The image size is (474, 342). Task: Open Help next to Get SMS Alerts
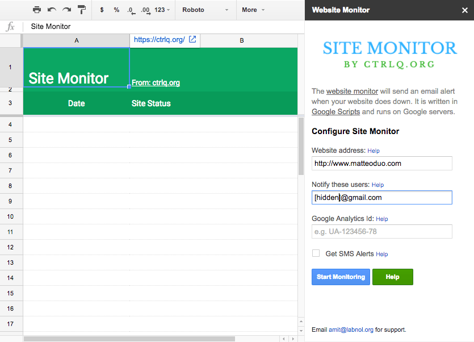point(382,255)
